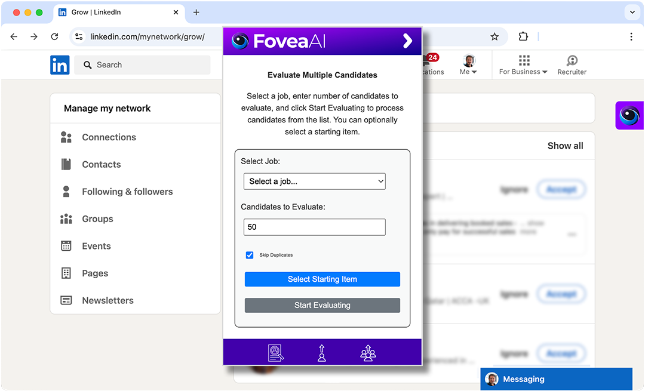Image resolution: width=645 pixels, height=391 pixels.
Task: Toggle the Skip Duplicates checkbox
Action: 250,255
